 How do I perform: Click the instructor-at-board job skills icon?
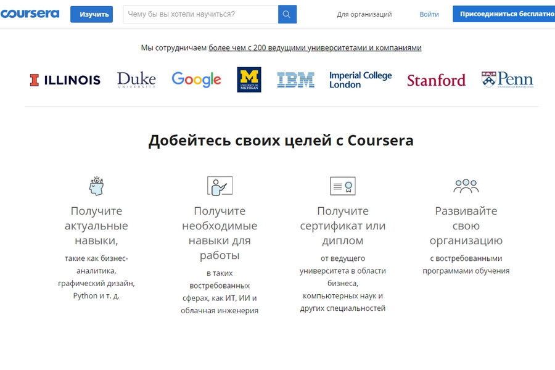220,186
